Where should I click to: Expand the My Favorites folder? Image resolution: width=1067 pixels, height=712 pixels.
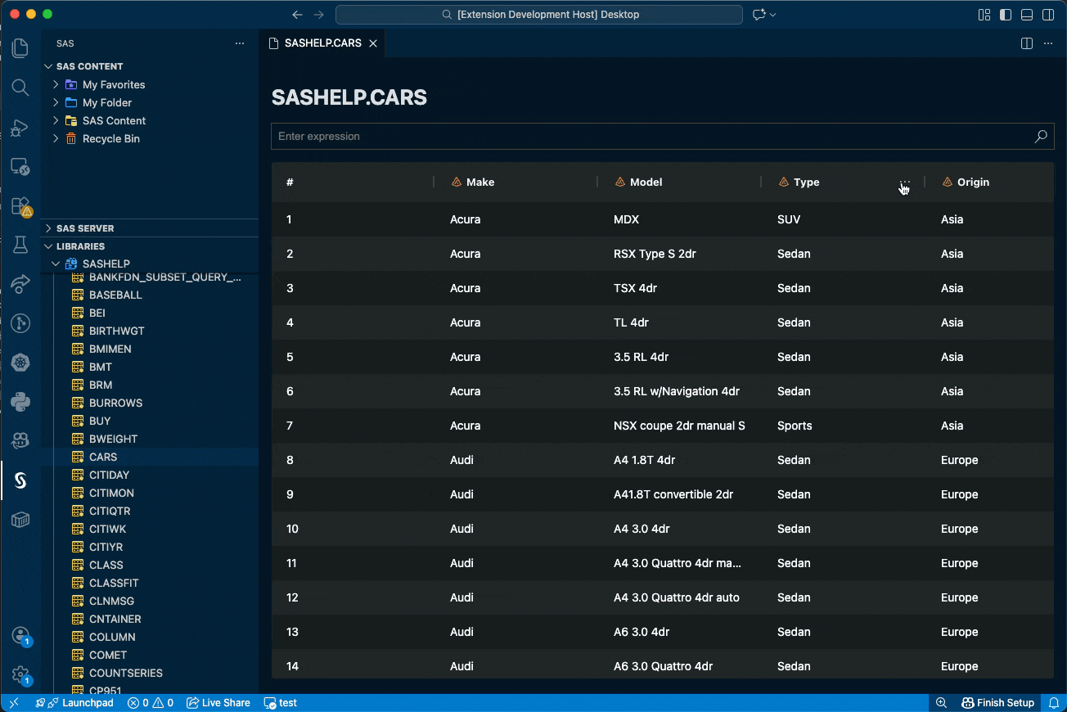pos(56,85)
